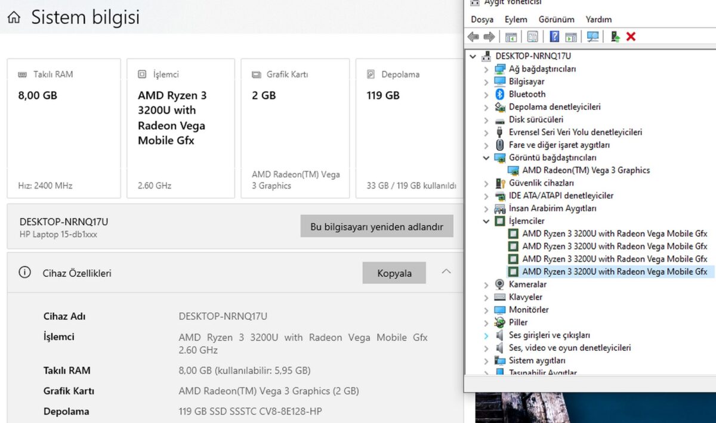Image resolution: width=716 pixels, height=423 pixels.
Task: Expand the IDE ATA/ATAPI denetleyiciler node
Action: click(x=486, y=196)
